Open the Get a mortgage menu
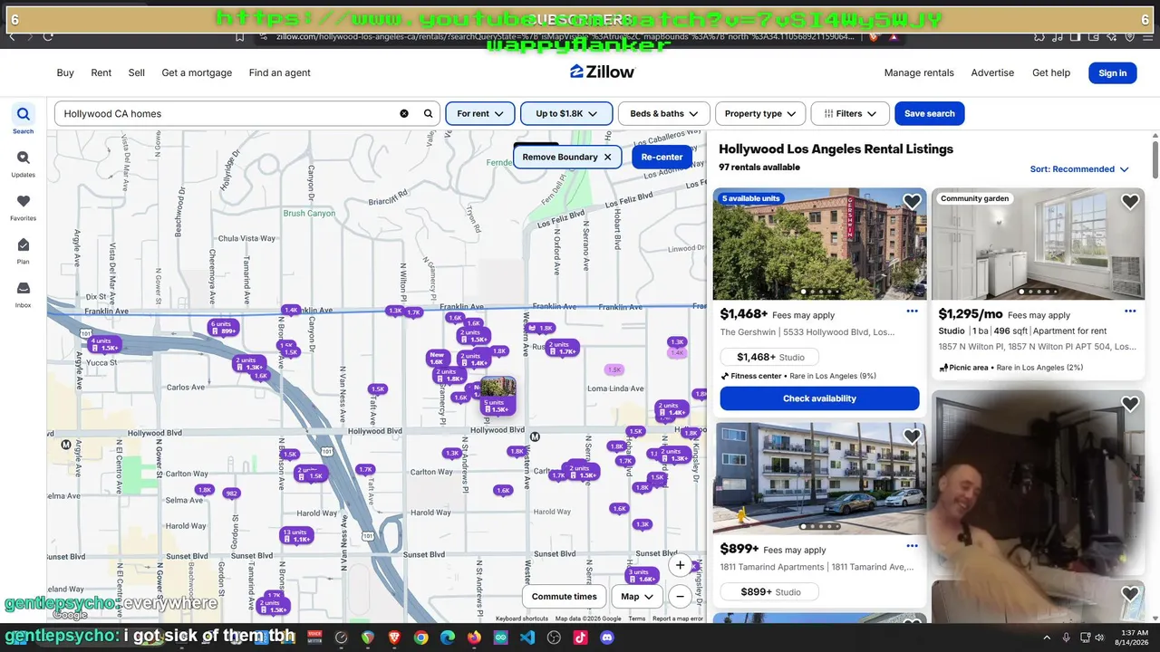Screen dimensions: 1160x652 click(x=197, y=72)
